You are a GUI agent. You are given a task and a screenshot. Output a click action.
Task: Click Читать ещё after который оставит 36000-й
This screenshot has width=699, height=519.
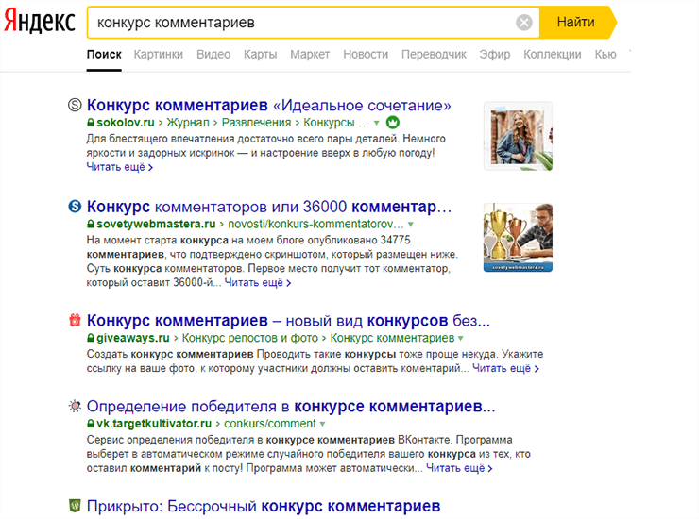tap(258, 283)
